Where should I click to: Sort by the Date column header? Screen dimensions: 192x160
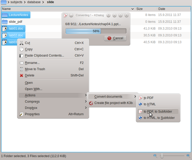pyautogui.click(x=174, y=9)
